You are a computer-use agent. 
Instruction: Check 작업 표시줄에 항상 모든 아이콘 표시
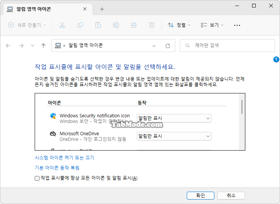[x=37, y=179]
